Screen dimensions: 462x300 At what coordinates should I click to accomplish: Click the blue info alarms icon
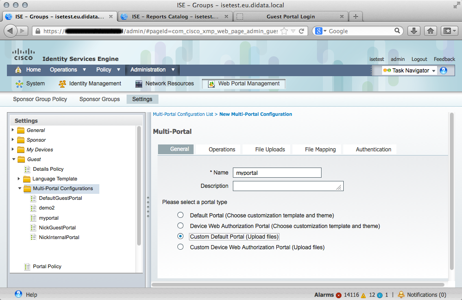(x=380, y=295)
